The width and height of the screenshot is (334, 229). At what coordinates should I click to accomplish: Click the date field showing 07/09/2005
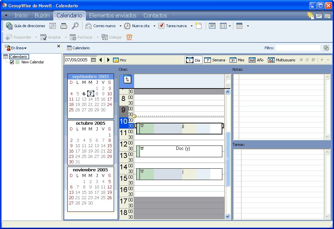tap(77, 60)
